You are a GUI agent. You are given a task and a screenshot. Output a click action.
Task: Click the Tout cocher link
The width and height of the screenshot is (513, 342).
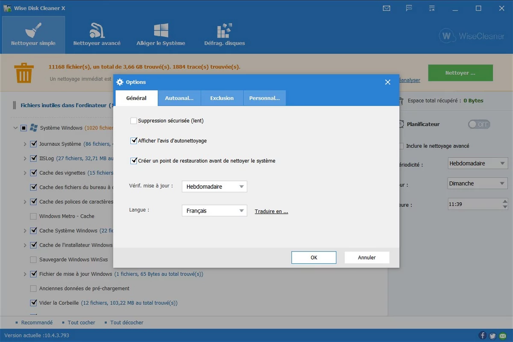tap(81, 323)
